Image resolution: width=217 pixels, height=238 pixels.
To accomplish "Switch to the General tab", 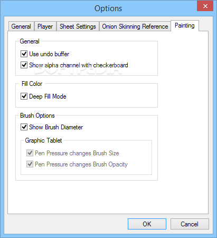I will 21,27.
